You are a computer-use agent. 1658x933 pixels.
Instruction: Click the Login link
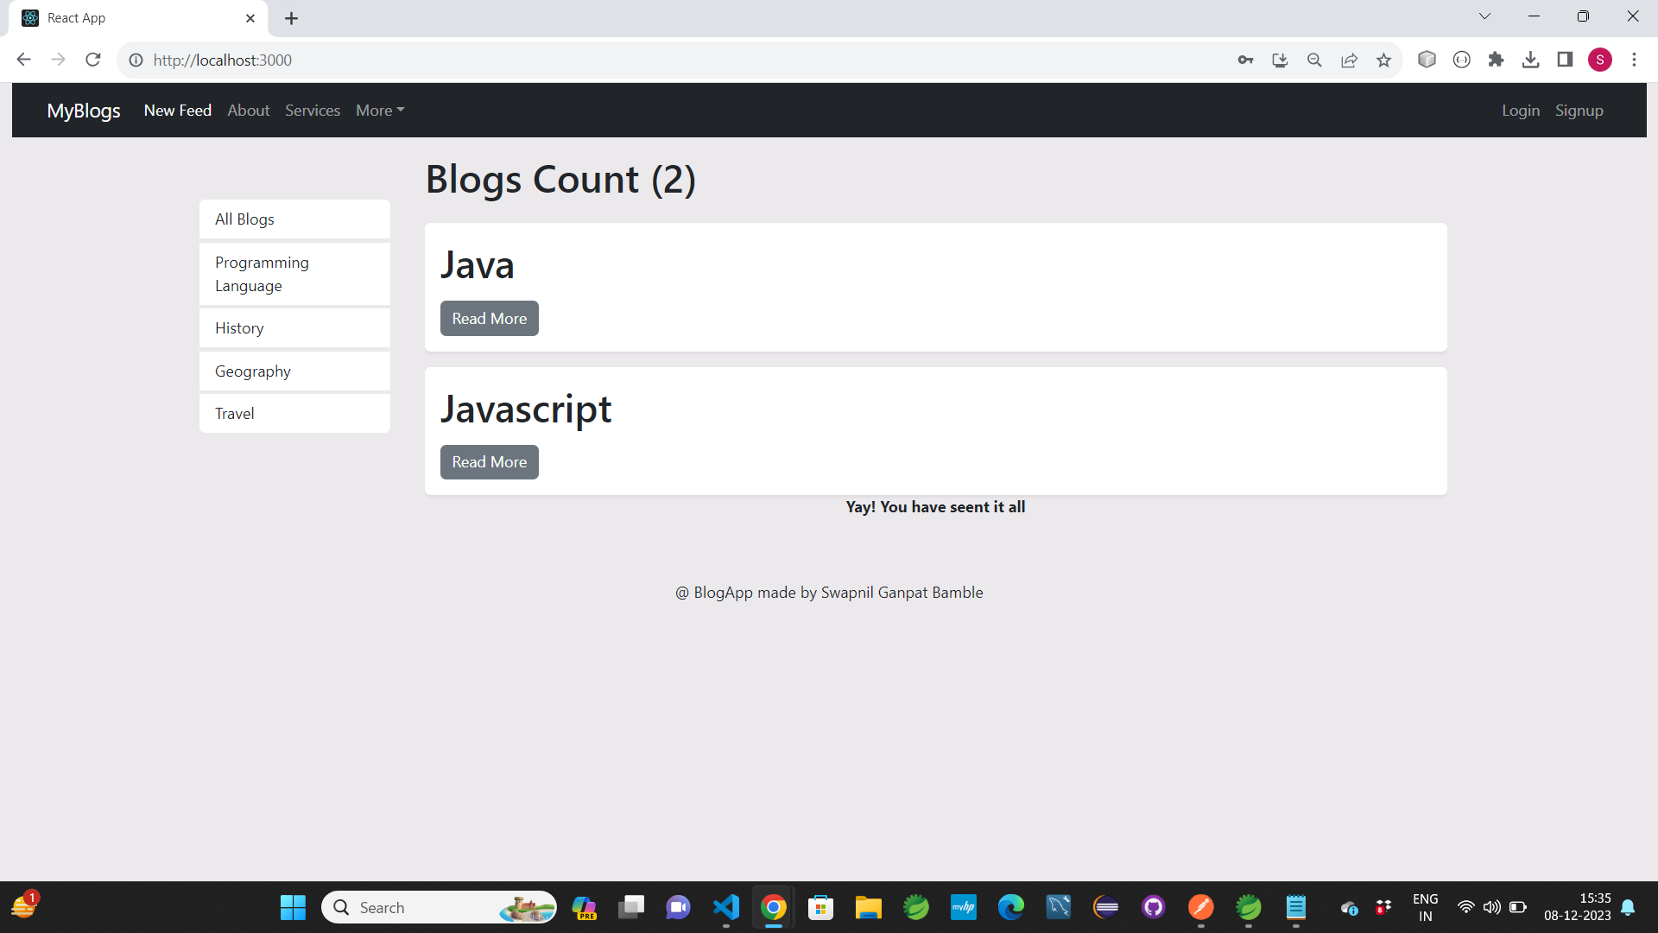tap(1520, 111)
